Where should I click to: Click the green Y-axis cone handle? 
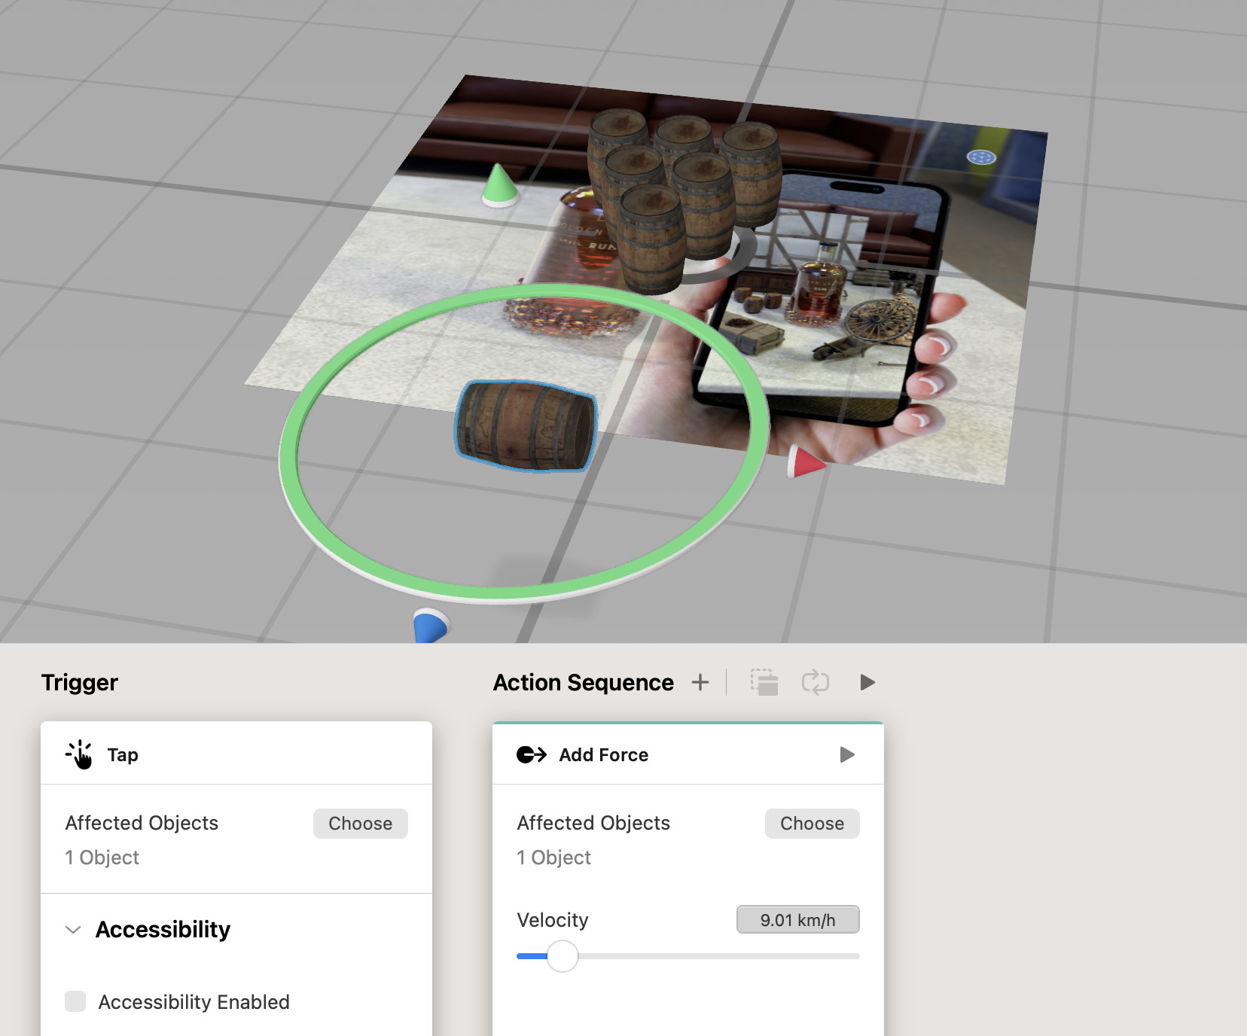(498, 184)
